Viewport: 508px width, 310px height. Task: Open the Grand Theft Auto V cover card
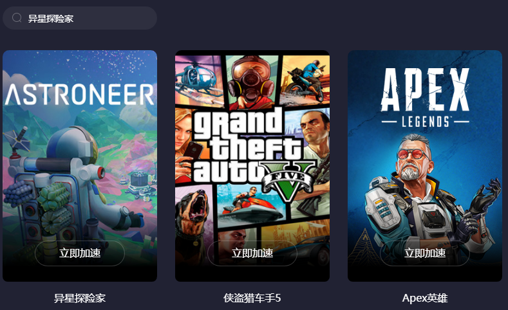(252, 166)
